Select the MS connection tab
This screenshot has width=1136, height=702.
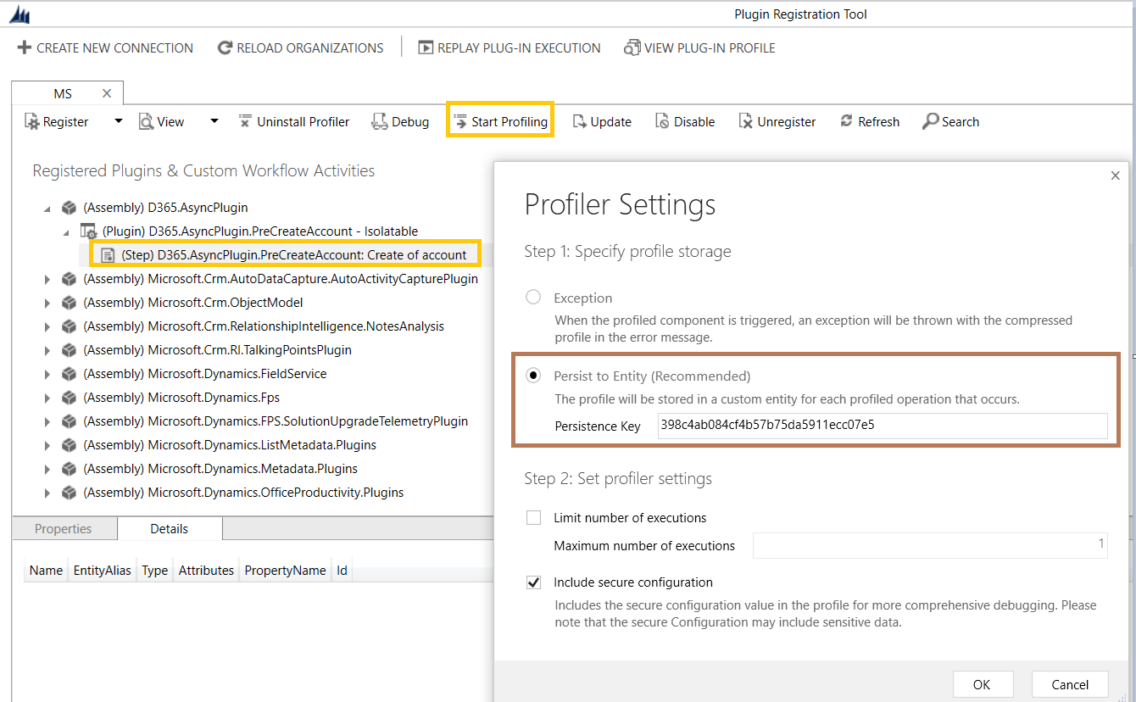pyautogui.click(x=63, y=92)
